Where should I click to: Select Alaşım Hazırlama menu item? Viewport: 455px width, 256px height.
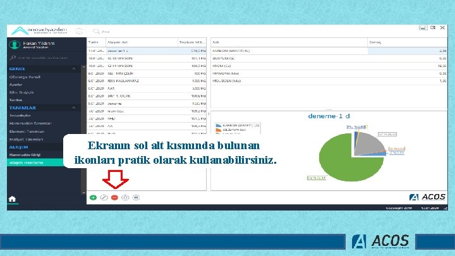click(x=35, y=162)
